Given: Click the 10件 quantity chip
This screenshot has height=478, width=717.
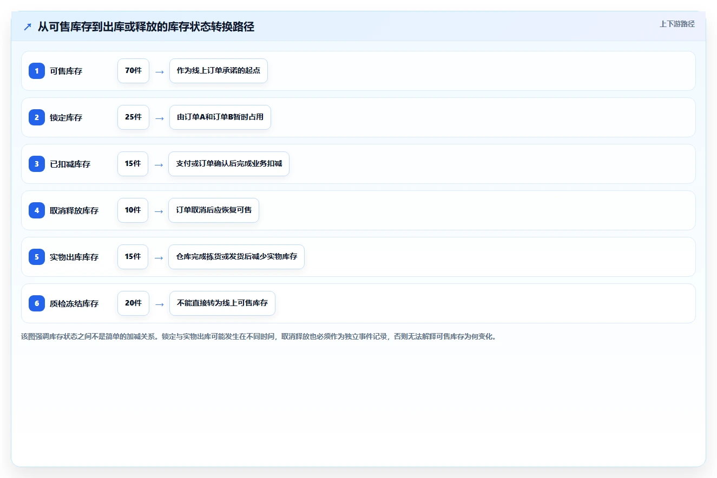Looking at the screenshot, I should point(133,210).
